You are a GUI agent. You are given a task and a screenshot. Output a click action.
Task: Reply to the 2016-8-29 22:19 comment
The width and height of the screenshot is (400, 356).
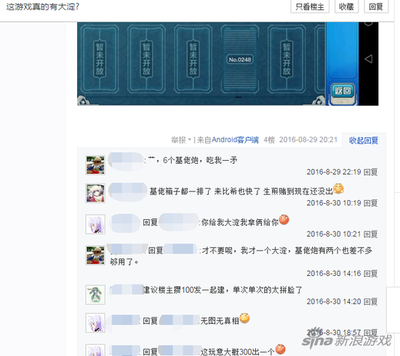point(370,172)
